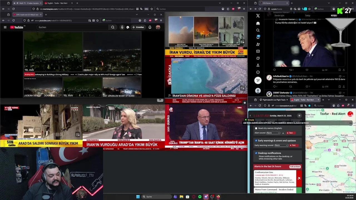This screenshot has height=200, width=356.
Task: Open the Alert sound Alarm dropdown
Action: [x=273, y=133]
